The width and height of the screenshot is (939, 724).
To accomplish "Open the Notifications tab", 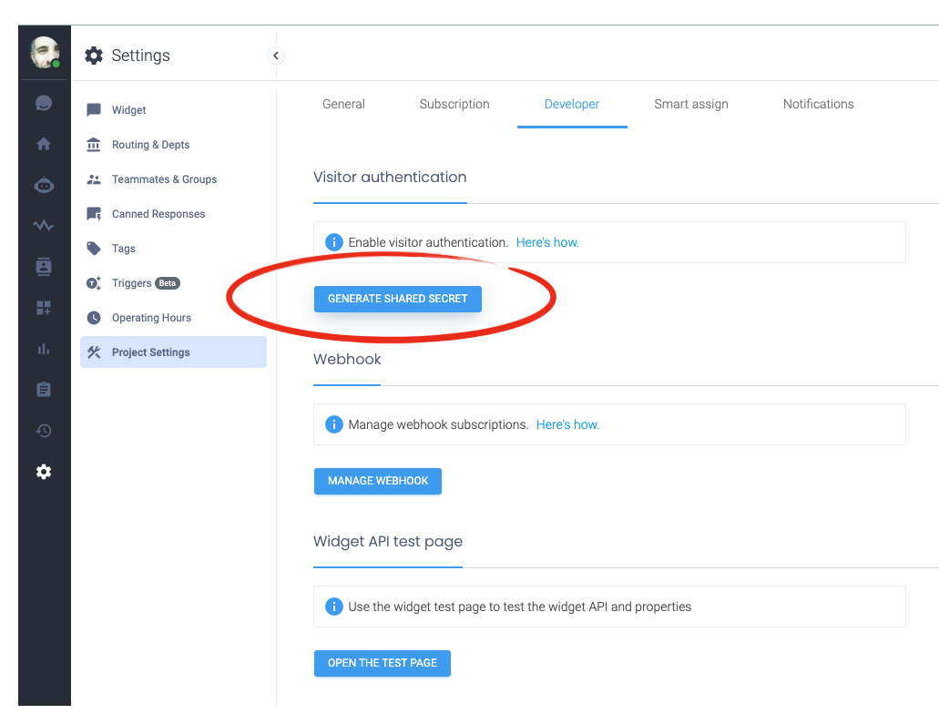I will (x=818, y=104).
